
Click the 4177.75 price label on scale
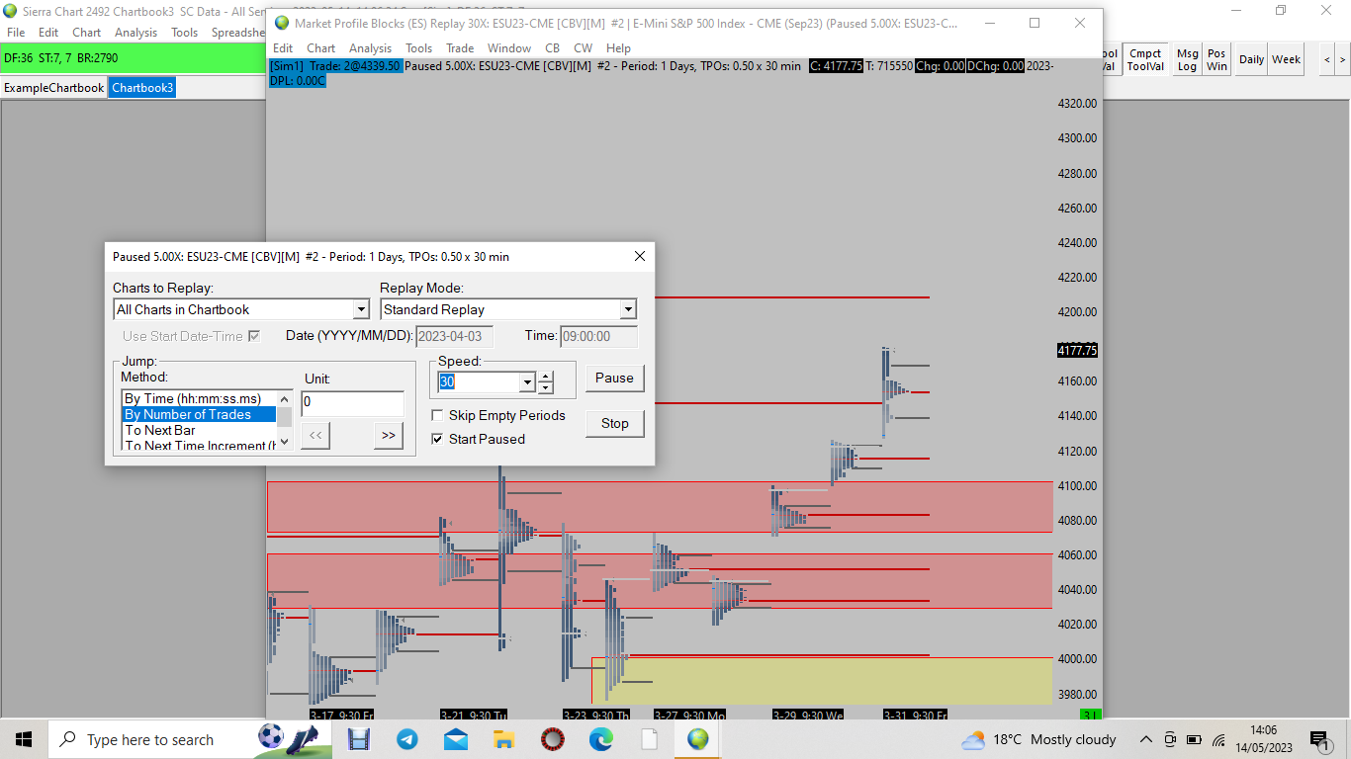click(1077, 350)
